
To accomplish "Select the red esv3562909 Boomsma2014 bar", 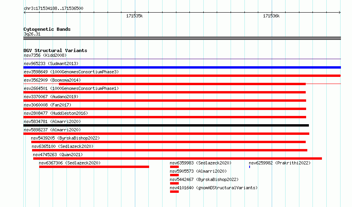I will tap(182, 84).
